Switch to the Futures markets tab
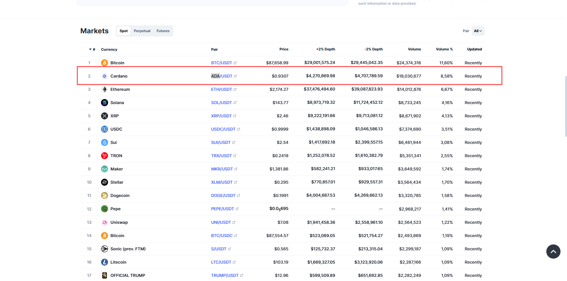The width and height of the screenshot is (567, 281). (x=163, y=31)
